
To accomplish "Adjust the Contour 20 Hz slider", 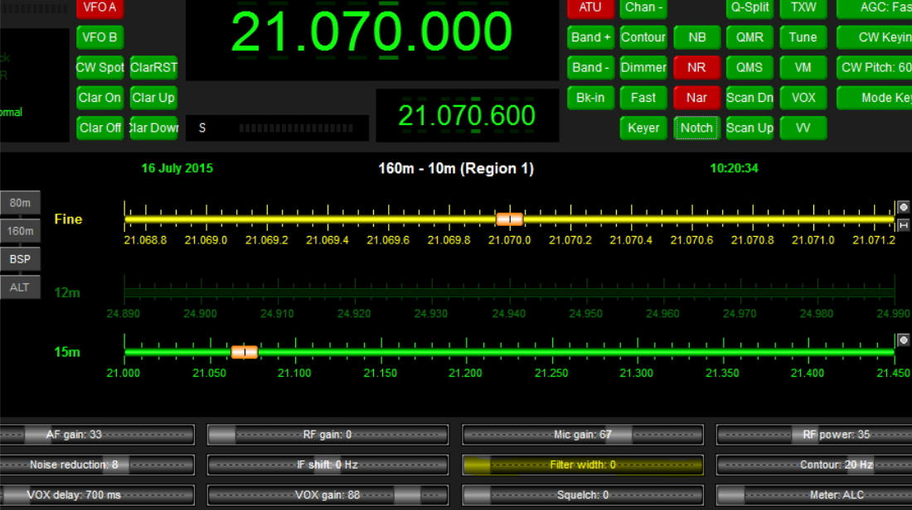I will [x=814, y=464].
